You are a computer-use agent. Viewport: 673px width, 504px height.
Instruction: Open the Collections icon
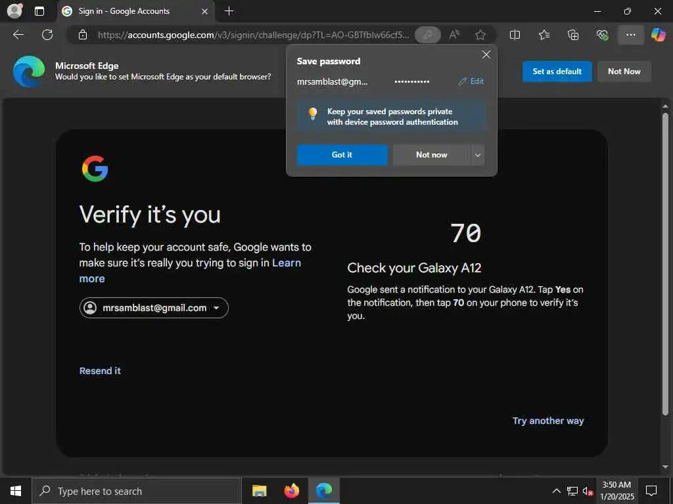click(573, 35)
